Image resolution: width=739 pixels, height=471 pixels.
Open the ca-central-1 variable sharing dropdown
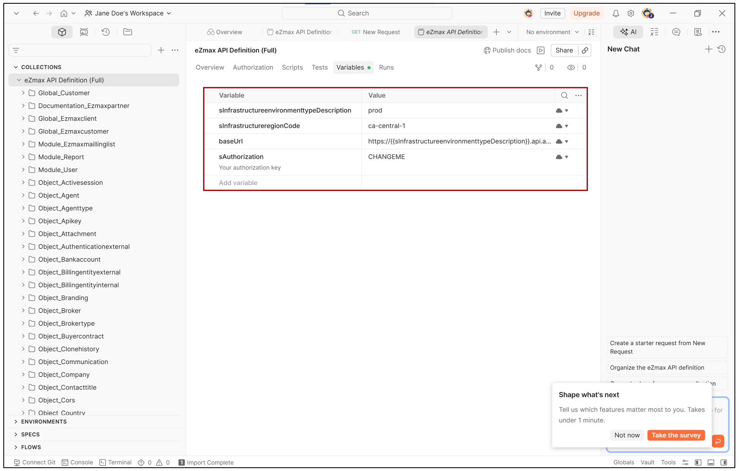coord(562,126)
